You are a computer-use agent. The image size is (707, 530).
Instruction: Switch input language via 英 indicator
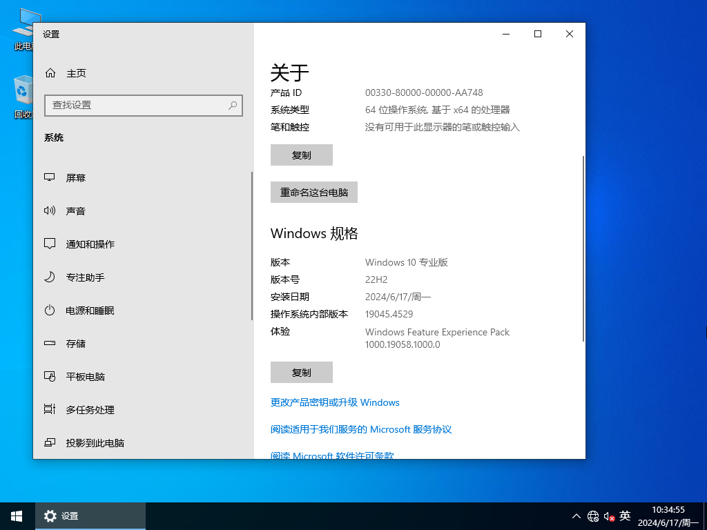pyautogui.click(x=625, y=516)
